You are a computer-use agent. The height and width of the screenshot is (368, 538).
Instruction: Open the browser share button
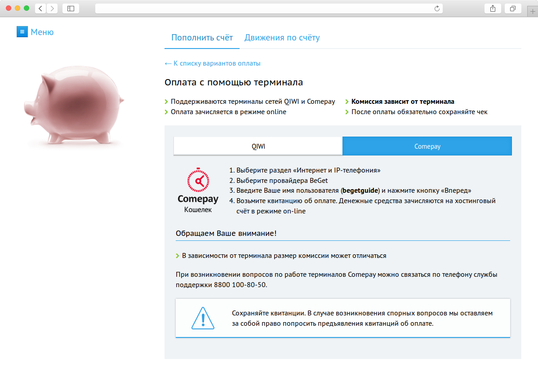[x=493, y=9]
